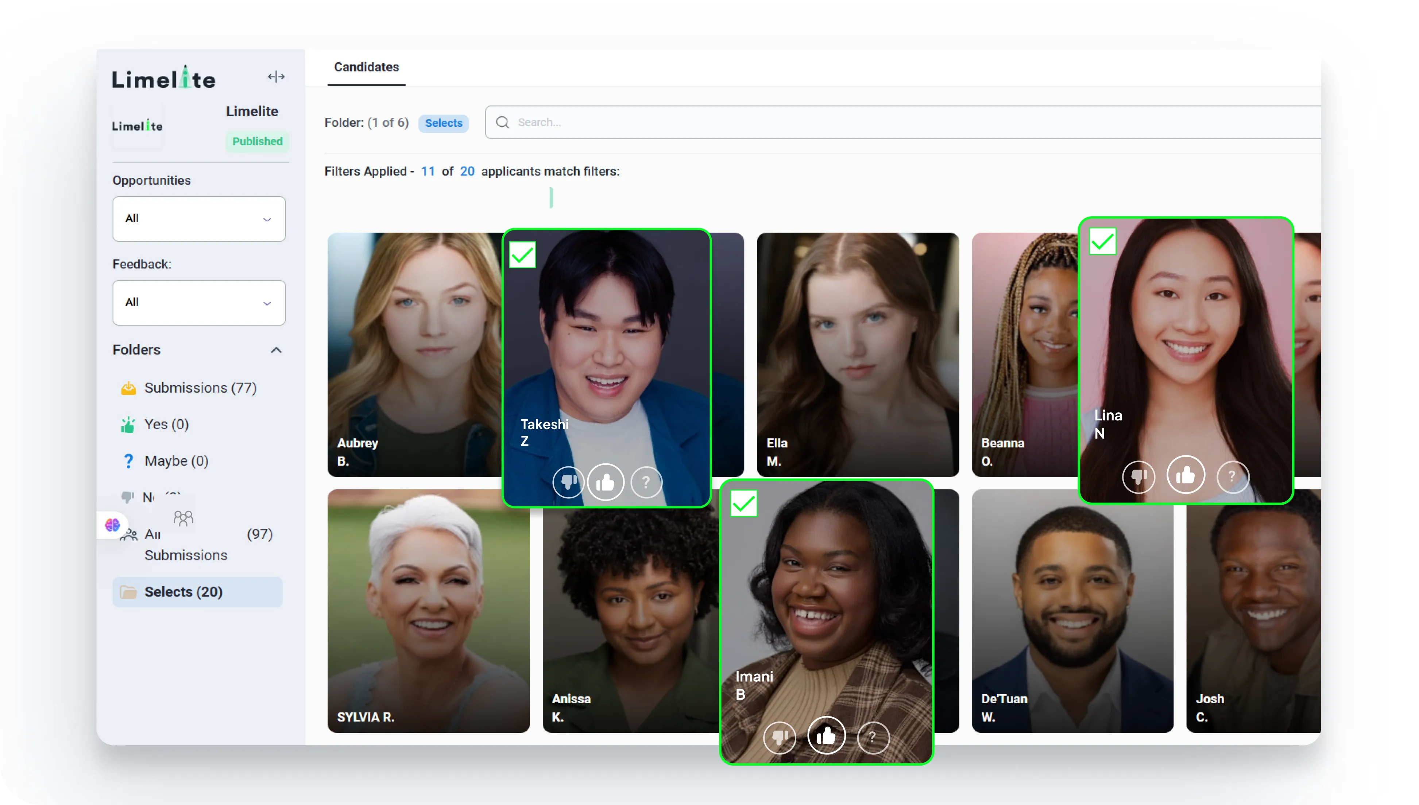Click the 20 total applicants number
The width and height of the screenshot is (1419, 805).
tap(467, 171)
